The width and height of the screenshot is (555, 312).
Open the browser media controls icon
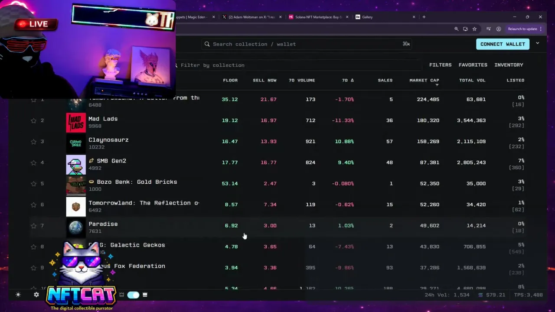click(x=489, y=29)
